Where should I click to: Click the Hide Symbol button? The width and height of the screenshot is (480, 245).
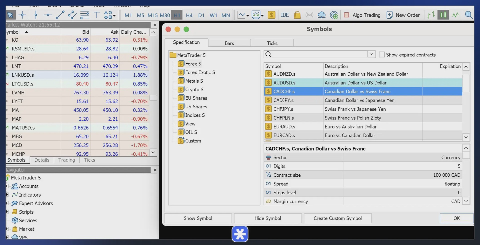pos(268,218)
